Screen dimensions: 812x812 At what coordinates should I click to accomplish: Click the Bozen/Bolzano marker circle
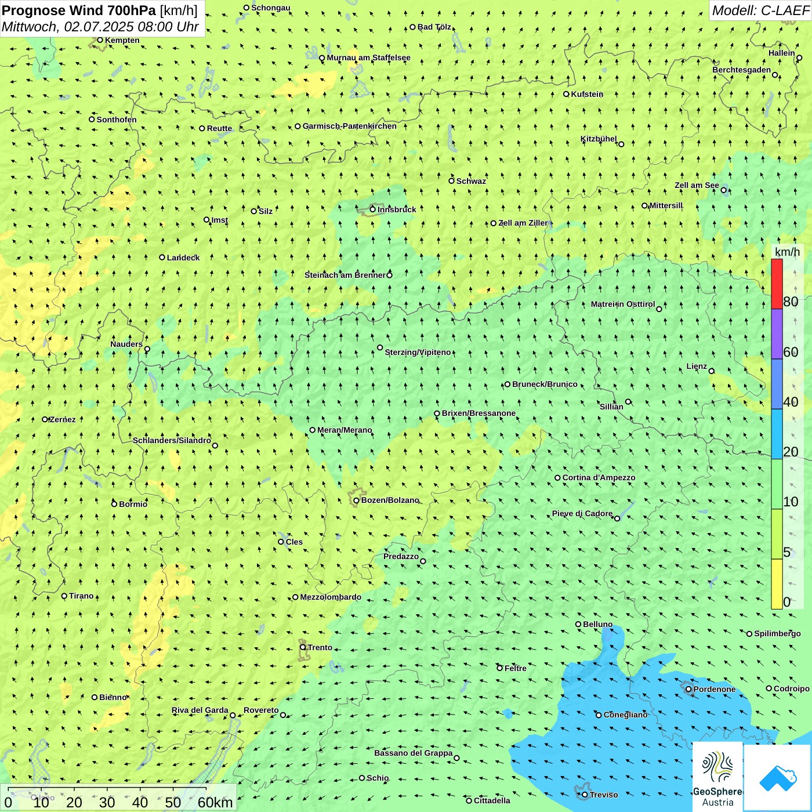pyautogui.click(x=356, y=501)
